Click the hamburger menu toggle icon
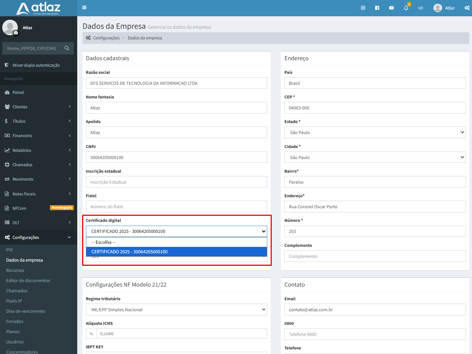 click(x=84, y=8)
